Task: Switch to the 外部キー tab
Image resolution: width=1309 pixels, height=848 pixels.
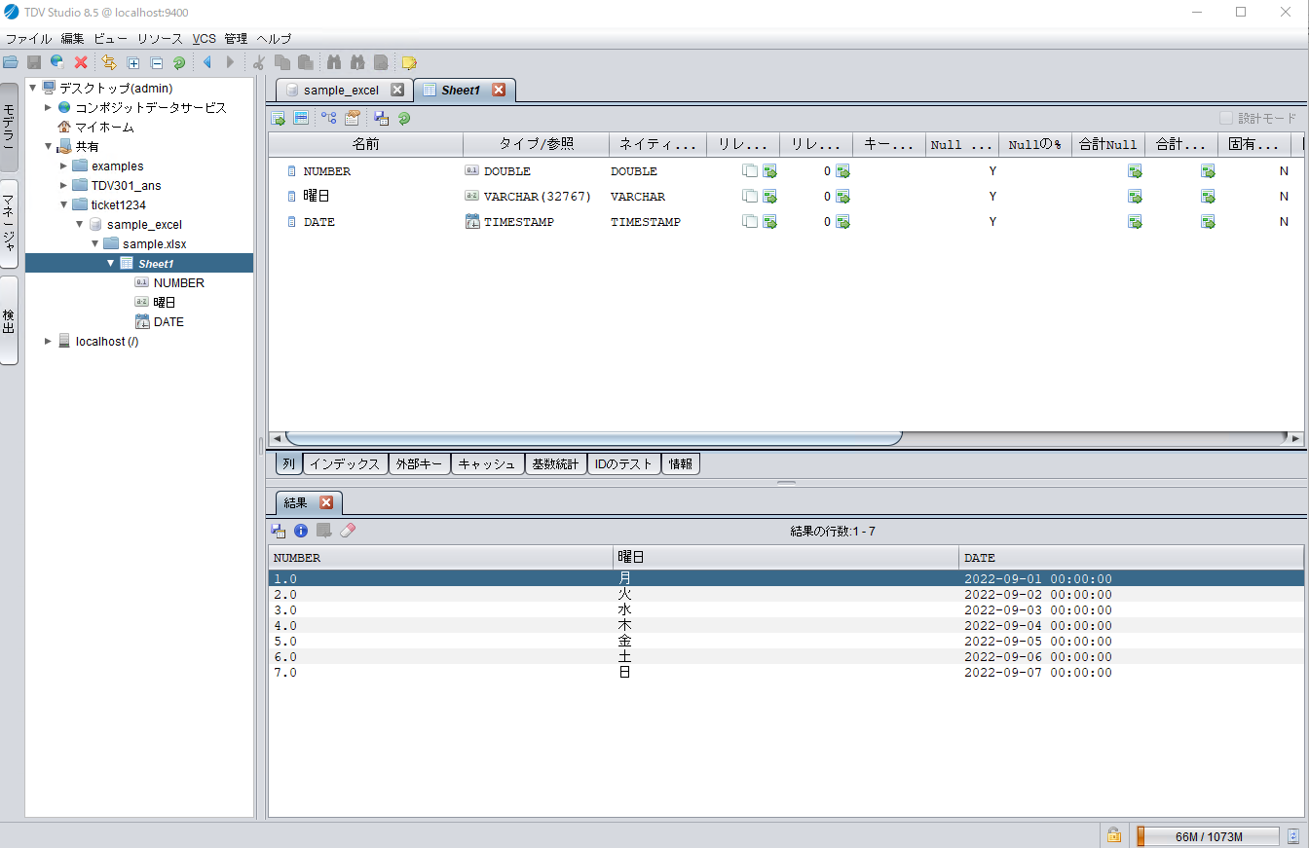Action: point(419,464)
